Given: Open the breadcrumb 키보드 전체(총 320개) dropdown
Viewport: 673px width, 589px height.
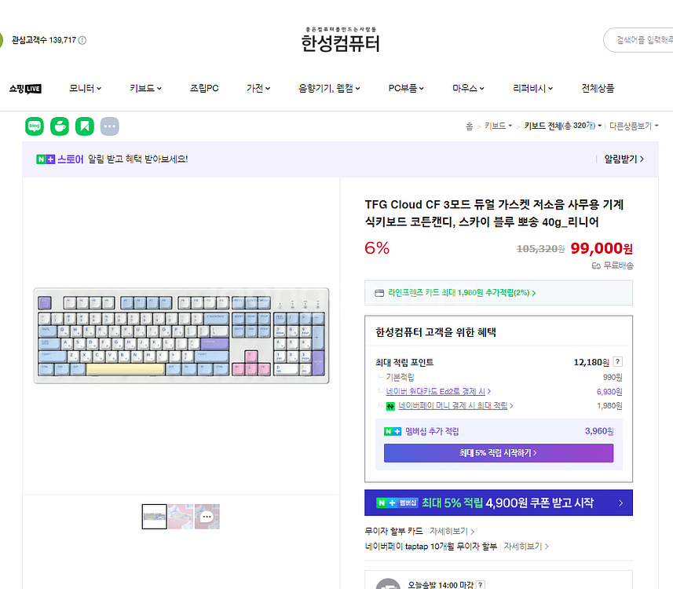Looking at the screenshot, I should click(x=563, y=126).
